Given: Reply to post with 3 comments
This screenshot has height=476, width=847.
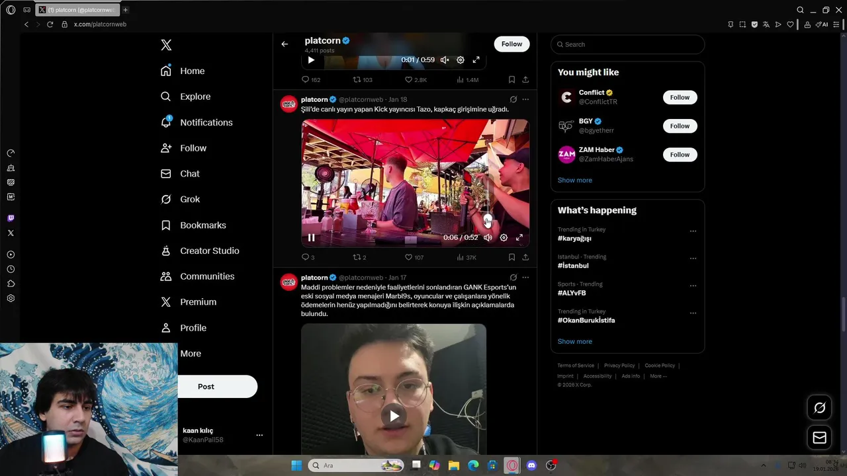Looking at the screenshot, I should point(308,257).
